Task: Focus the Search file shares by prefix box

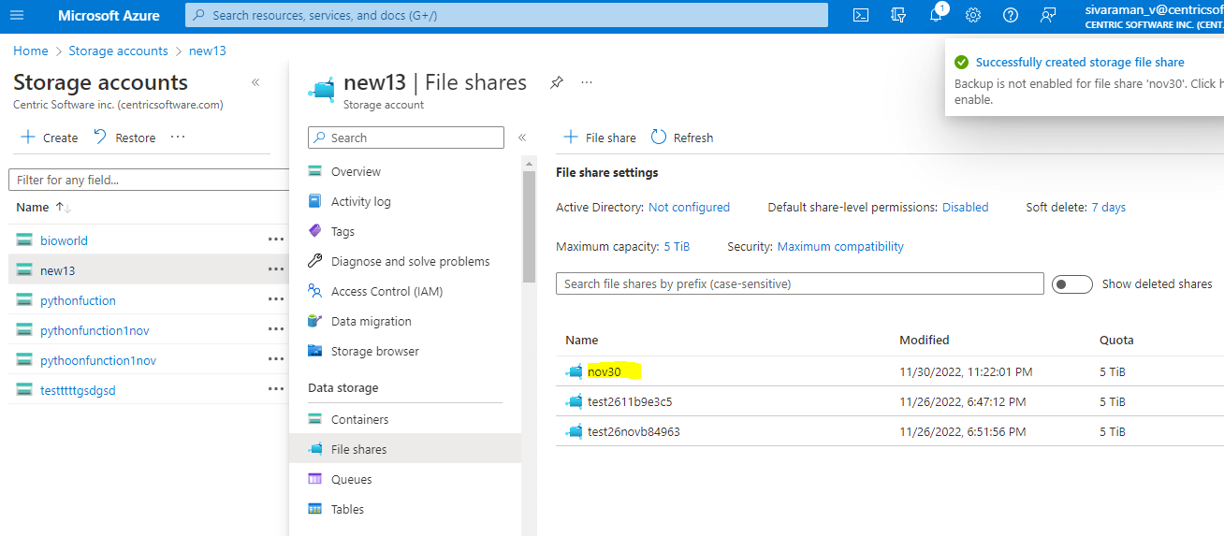Action: (800, 283)
